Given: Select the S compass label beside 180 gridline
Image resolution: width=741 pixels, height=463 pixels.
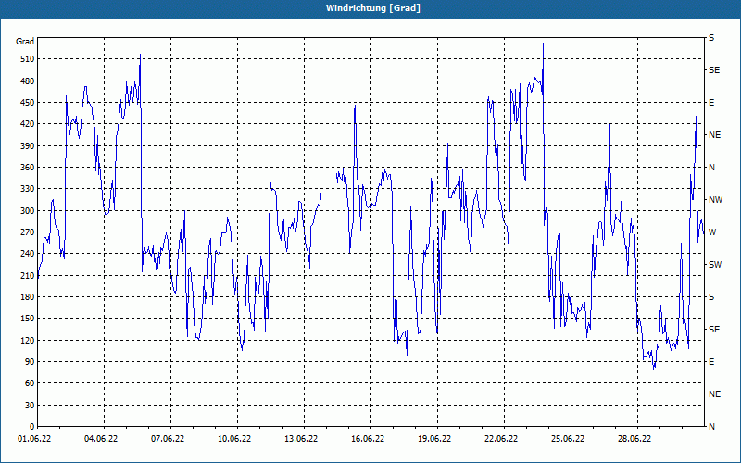Looking at the screenshot, I should [x=711, y=297].
